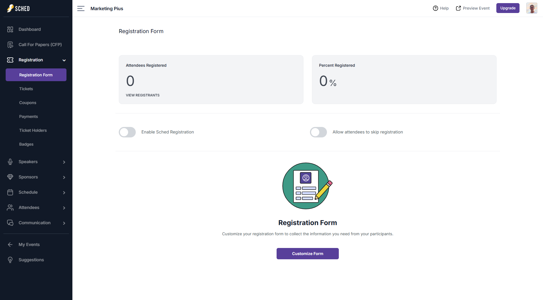Collapse the Registration menu chevron
Image resolution: width=543 pixels, height=300 pixels.
pos(64,60)
